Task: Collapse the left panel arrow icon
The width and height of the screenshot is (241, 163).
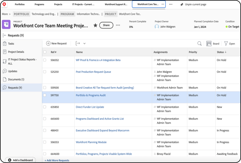Action: pyautogui.click(x=5, y=35)
